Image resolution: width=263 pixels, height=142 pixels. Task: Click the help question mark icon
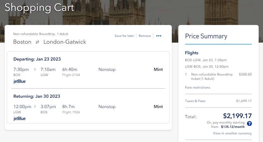(x=249, y=124)
